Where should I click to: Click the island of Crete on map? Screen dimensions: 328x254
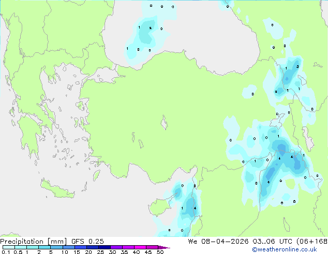pyautogui.click(x=57, y=189)
